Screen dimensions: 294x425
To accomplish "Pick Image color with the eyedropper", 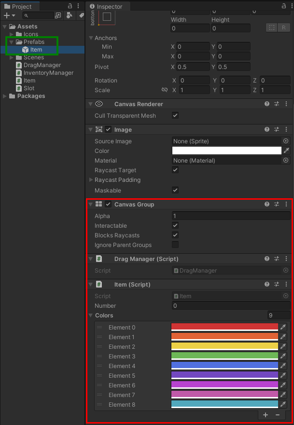I will point(286,151).
